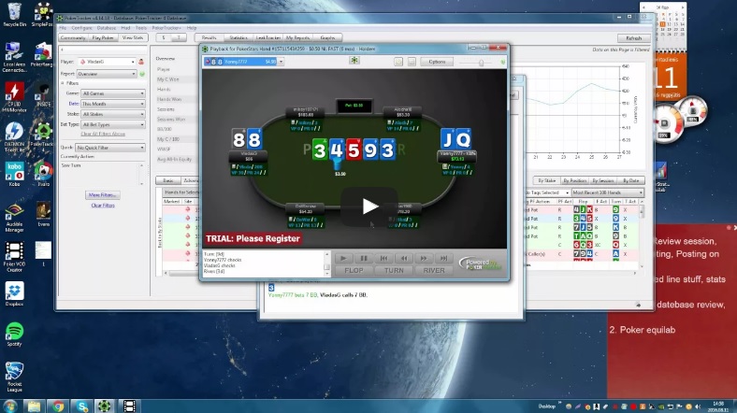The height and width of the screenshot is (413, 737).
Task: Step forward one action in replayer
Action: coord(424,258)
